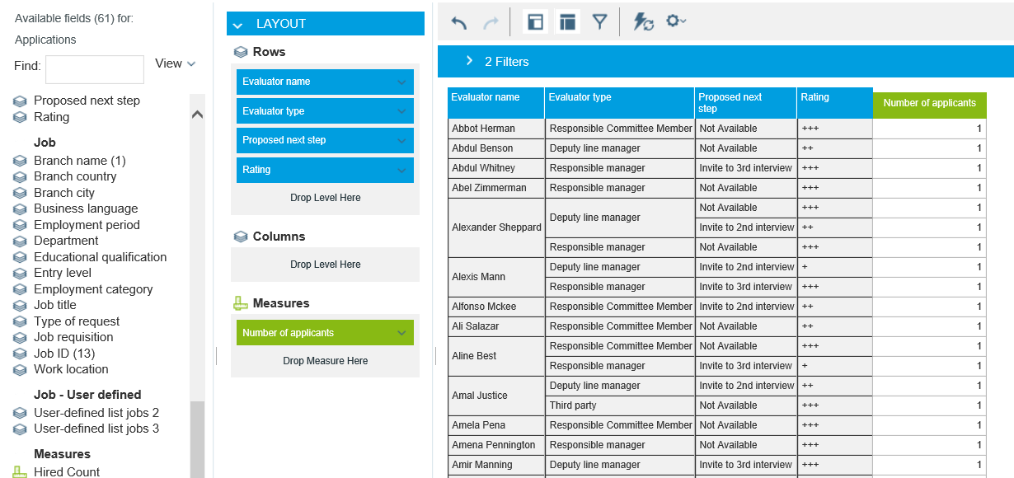Viewport: 1014px width, 478px height.
Task: Open the Evaluator name row level dropdown
Action: coord(401,82)
